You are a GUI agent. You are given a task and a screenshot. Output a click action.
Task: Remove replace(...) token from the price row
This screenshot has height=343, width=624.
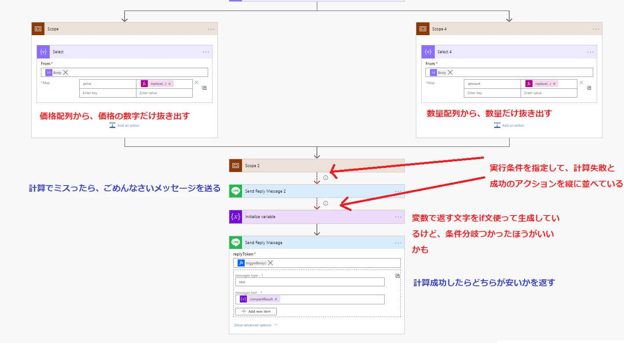pyautogui.click(x=169, y=84)
